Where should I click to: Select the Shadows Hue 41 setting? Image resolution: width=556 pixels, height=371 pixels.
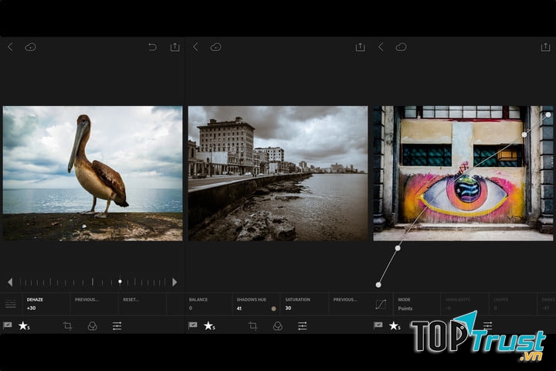point(256,304)
